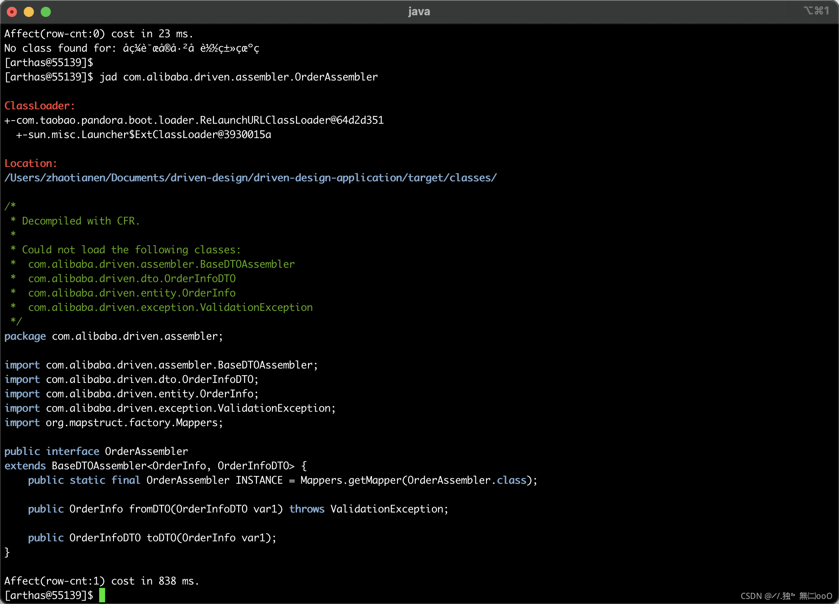Click the 'toDTO(OrderInfo var1)' method line
Screen dimensions: 839x604
coord(152,538)
